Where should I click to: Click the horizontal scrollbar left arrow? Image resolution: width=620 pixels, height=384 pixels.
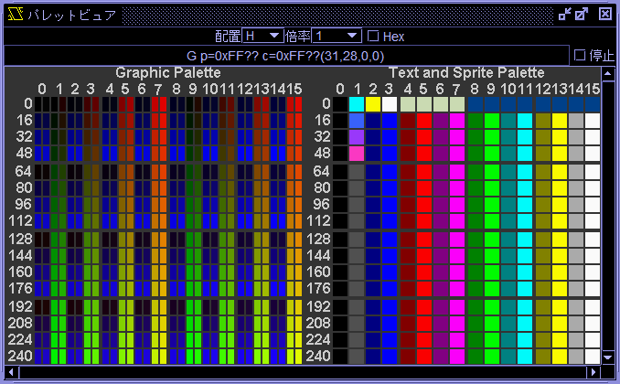point(11,372)
